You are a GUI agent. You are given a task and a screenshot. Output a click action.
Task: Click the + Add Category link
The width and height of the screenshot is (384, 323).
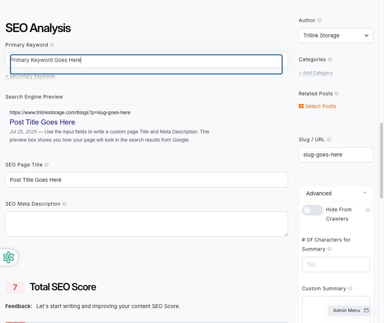point(316,73)
